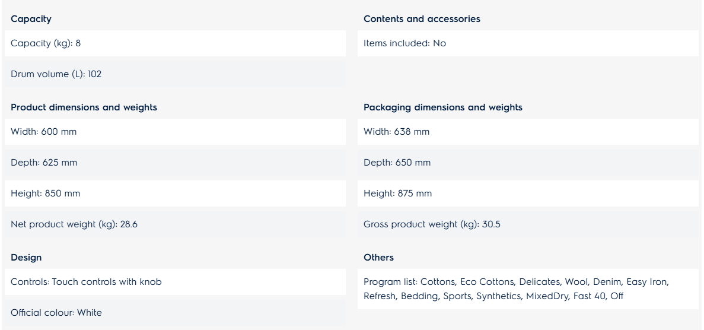This screenshot has height=330, width=704.
Task: Select Controls: Touch controls with knob row
Action: point(175,282)
